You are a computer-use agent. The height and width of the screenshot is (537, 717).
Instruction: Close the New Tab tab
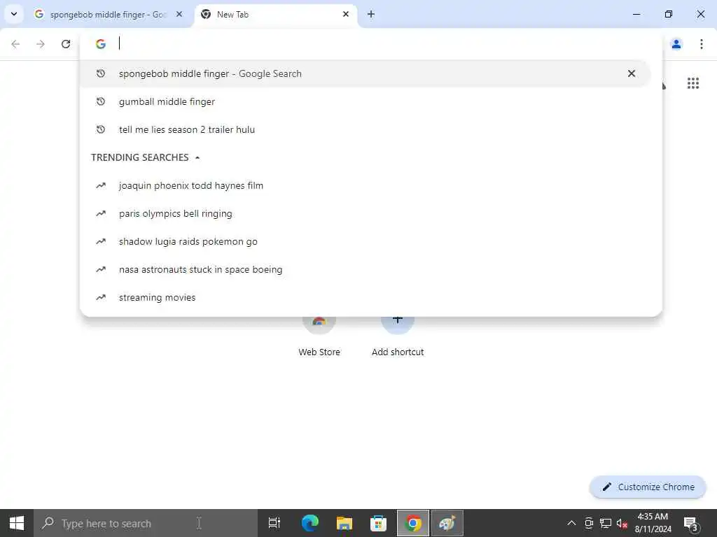346,14
